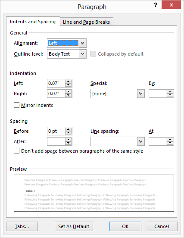The image size is (184, 238).
Task: Open the Special indentation dropdown
Action: tap(140, 94)
